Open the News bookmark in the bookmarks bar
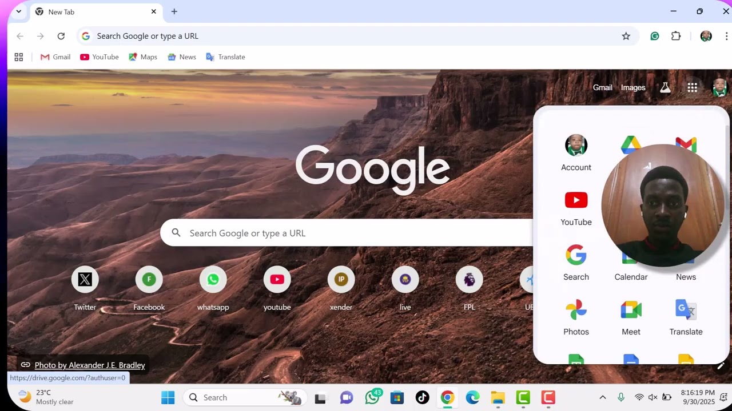The image size is (732, 411). pos(182,57)
